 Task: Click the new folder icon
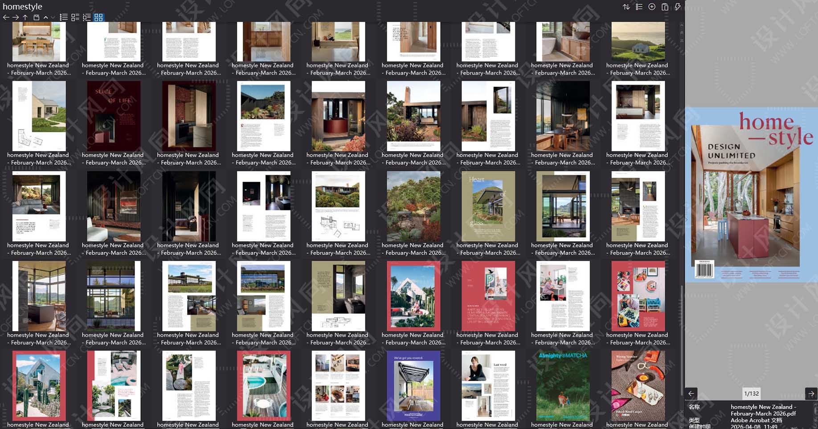click(x=37, y=17)
